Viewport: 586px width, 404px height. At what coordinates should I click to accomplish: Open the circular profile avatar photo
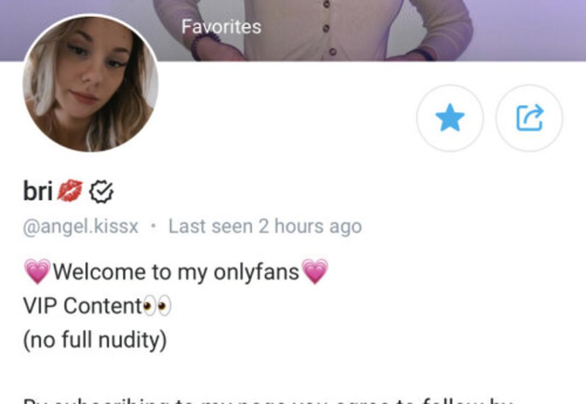click(90, 83)
